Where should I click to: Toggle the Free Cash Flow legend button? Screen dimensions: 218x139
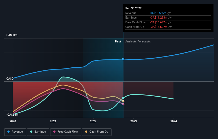[66, 132]
